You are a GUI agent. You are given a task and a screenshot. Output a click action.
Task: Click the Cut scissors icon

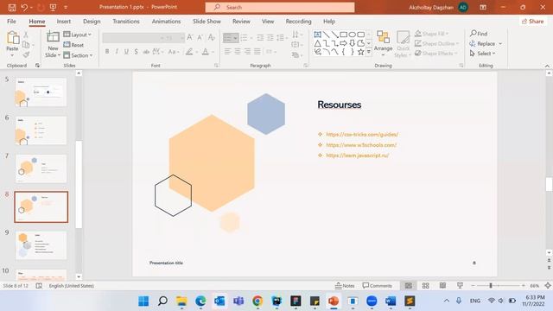(x=26, y=35)
